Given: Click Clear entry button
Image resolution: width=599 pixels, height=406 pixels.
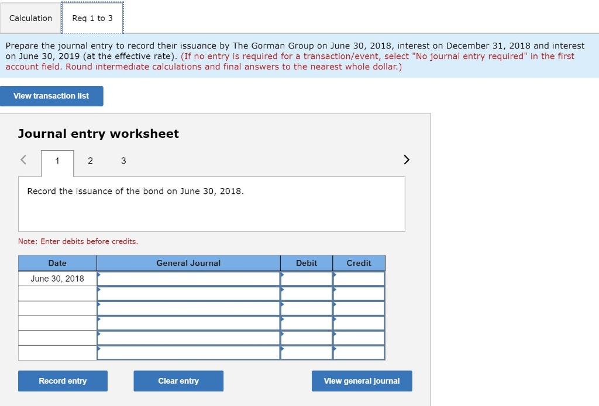Looking at the screenshot, I should pyautogui.click(x=178, y=381).
